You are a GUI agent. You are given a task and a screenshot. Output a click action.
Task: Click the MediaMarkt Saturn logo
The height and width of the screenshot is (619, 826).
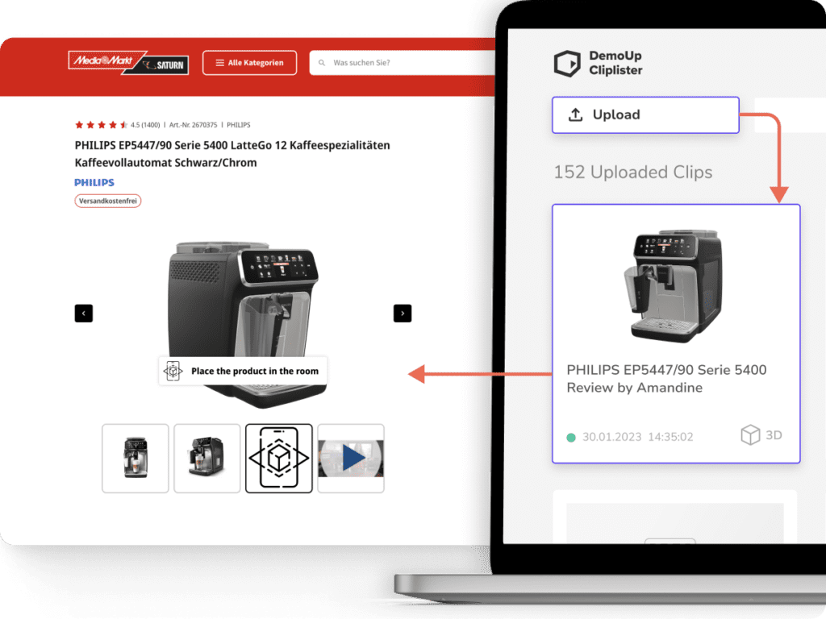coord(128,62)
